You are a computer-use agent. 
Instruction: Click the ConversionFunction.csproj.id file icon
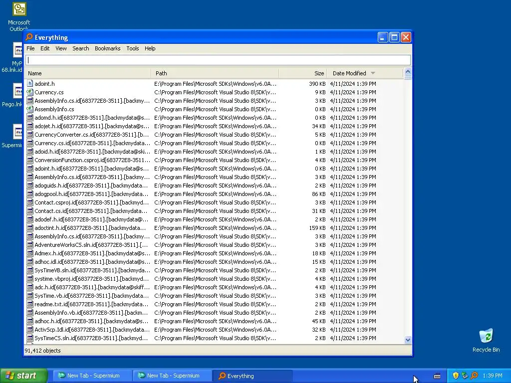point(30,160)
